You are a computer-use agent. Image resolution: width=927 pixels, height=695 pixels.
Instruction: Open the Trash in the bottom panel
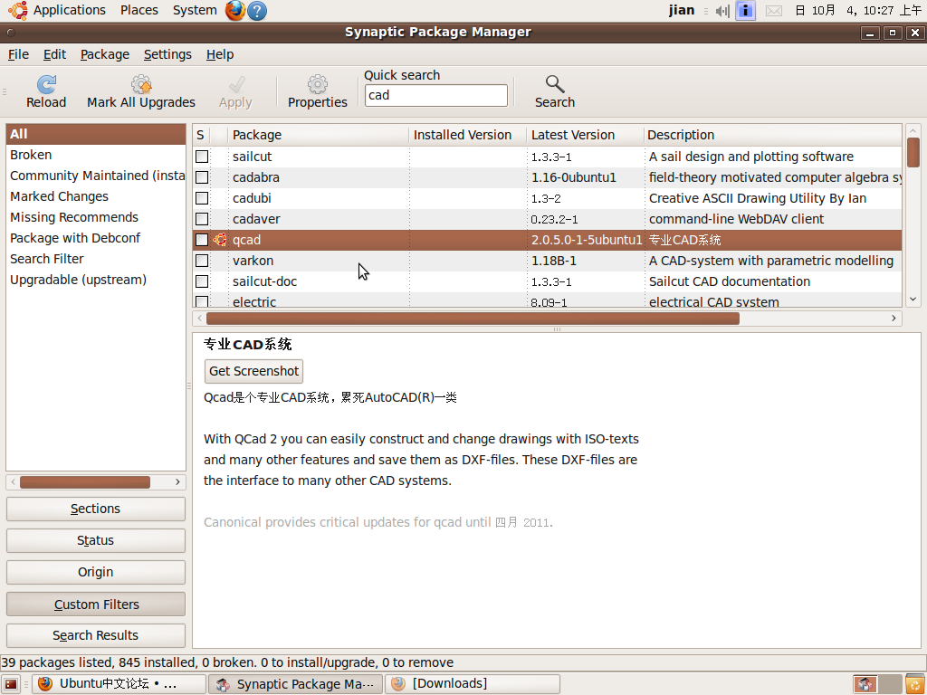point(915,684)
